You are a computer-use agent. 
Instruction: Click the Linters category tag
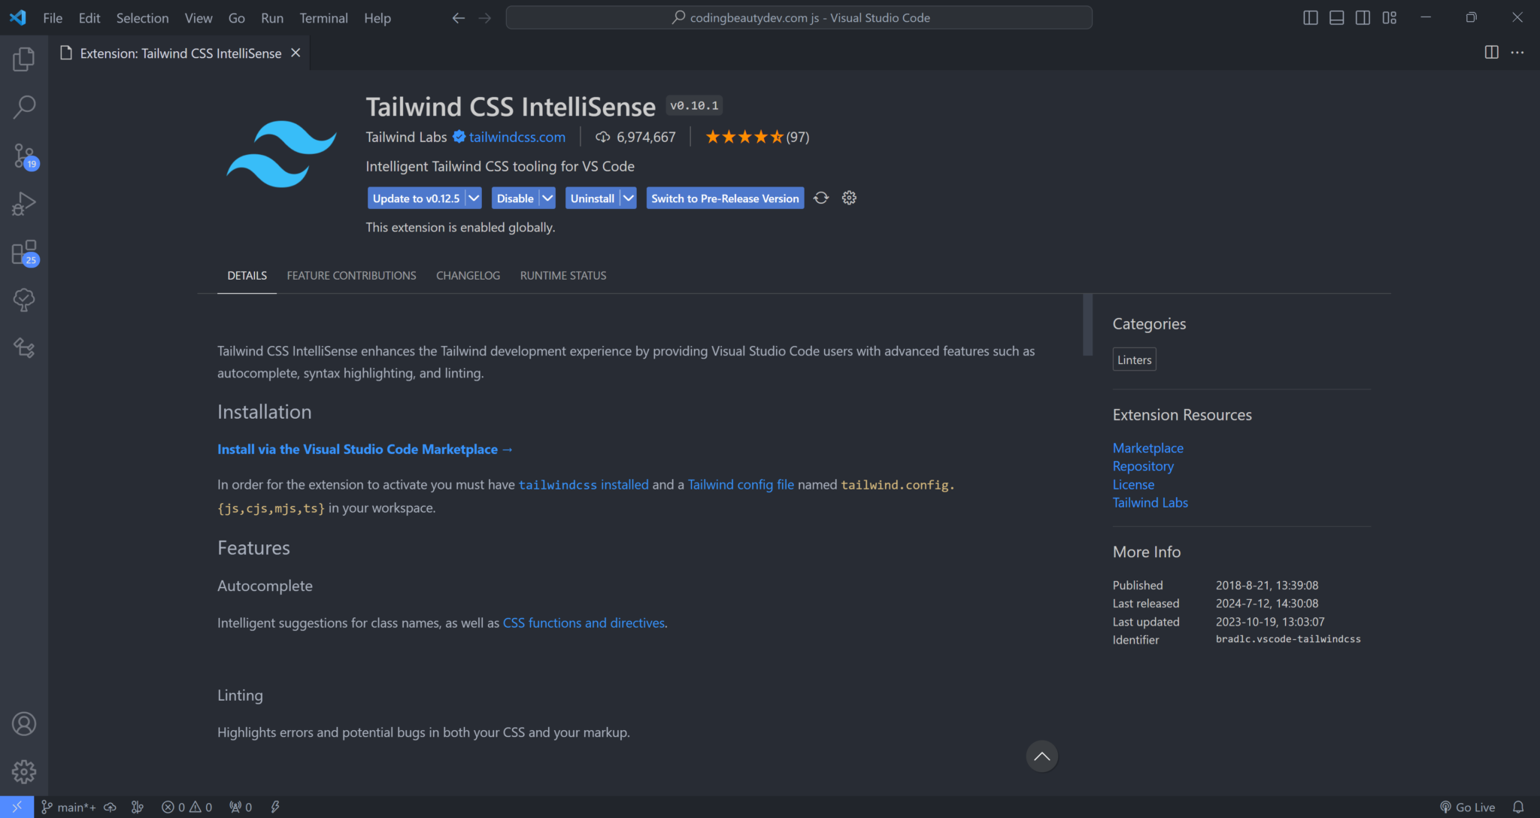coord(1134,359)
